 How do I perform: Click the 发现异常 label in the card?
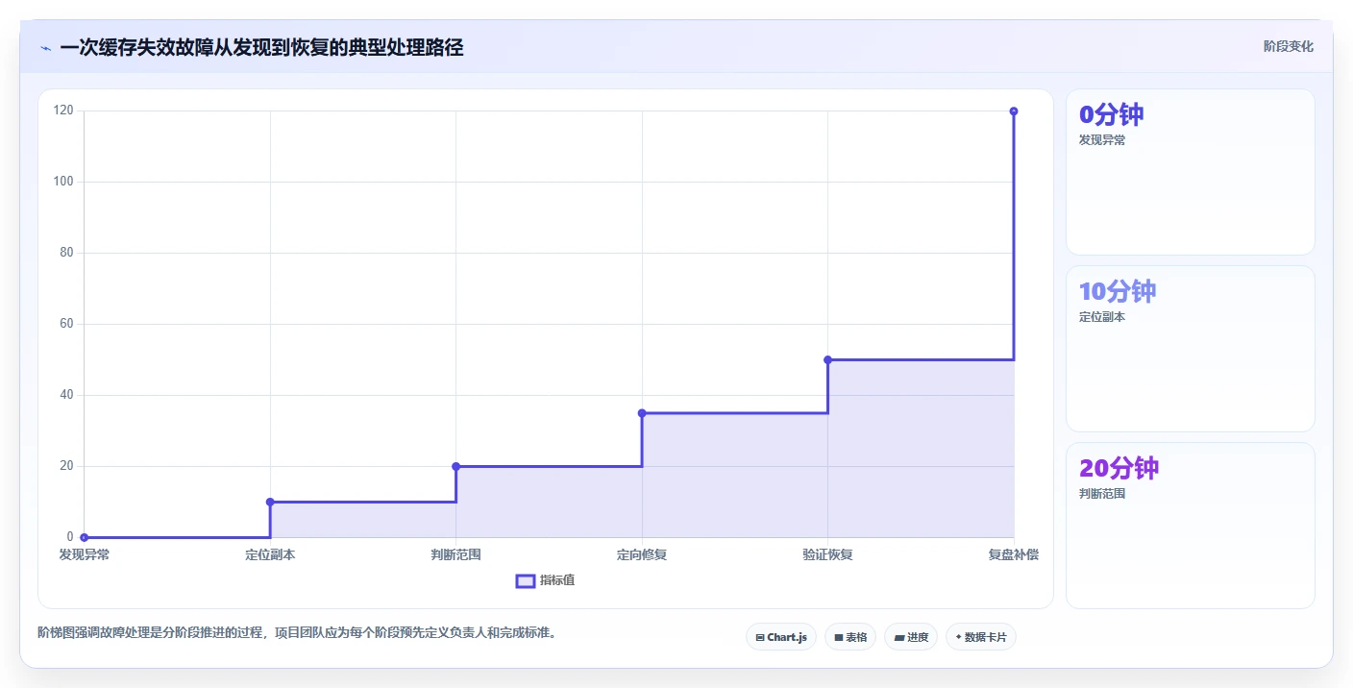pyautogui.click(x=1102, y=140)
